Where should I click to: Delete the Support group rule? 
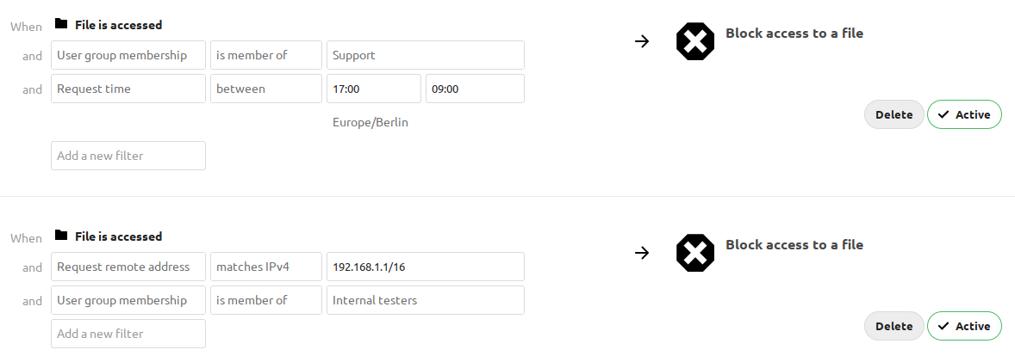point(894,114)
